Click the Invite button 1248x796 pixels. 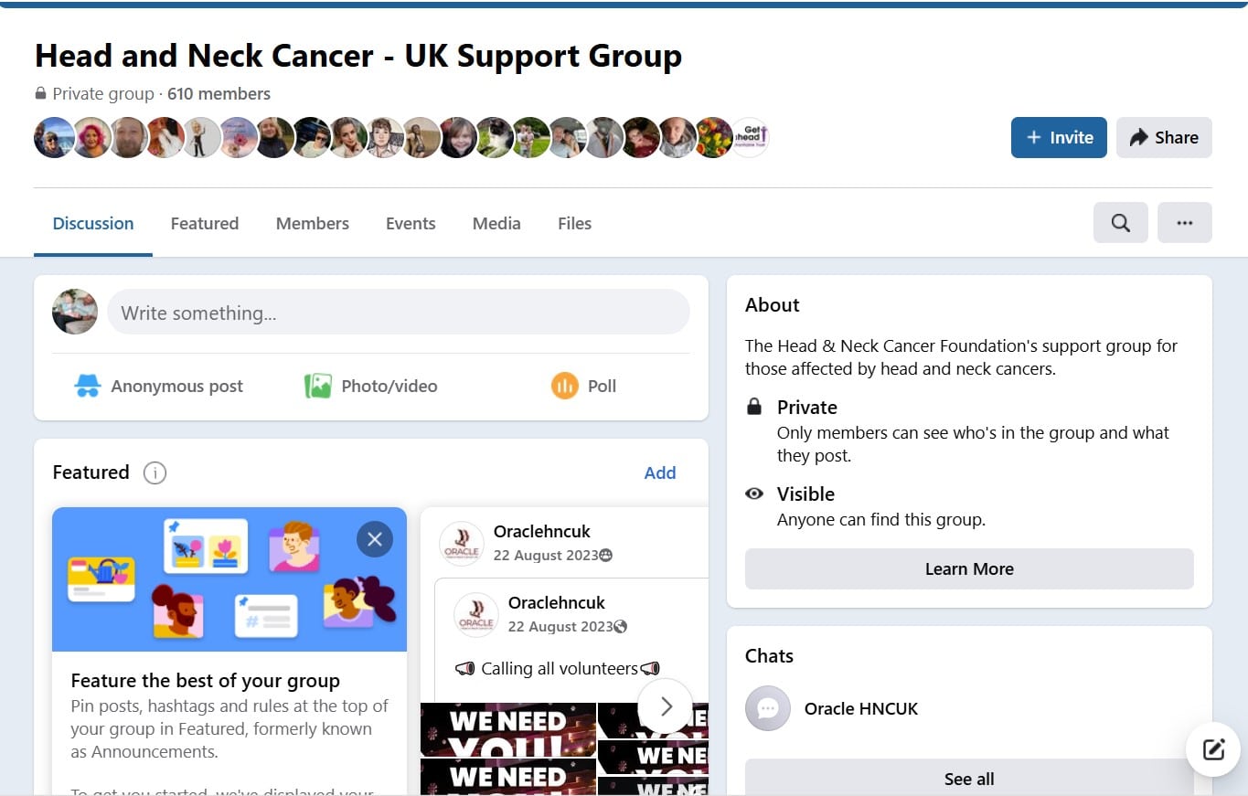click(1059, 137)
